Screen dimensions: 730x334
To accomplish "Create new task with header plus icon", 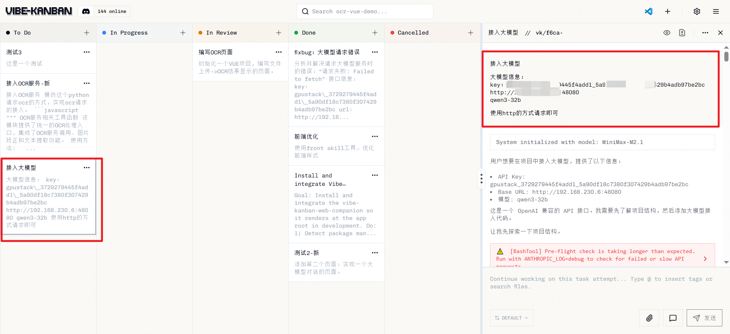I will point(668,11).
